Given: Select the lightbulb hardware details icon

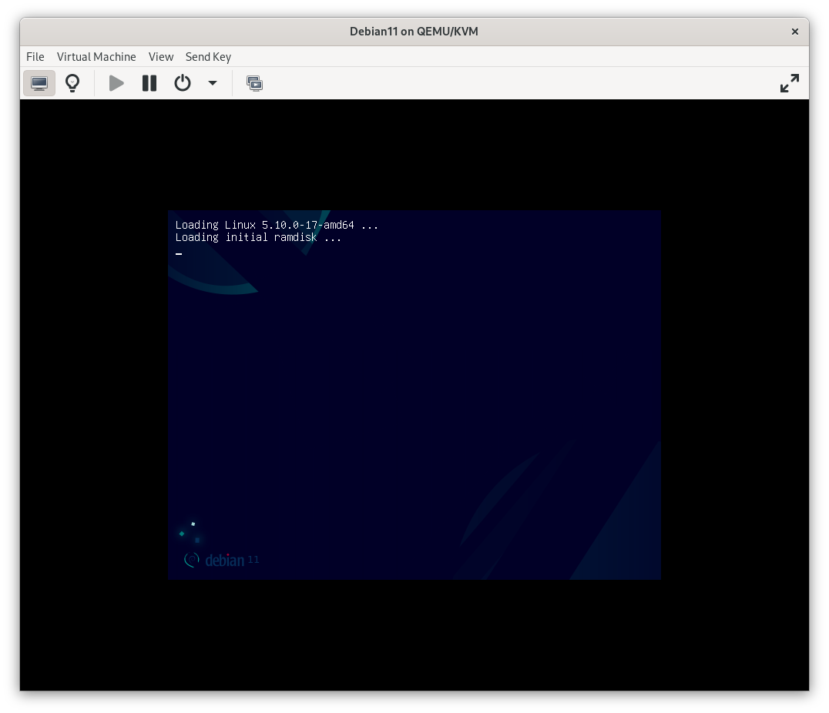Looking at the screenshot, I should tap(72, 82).
